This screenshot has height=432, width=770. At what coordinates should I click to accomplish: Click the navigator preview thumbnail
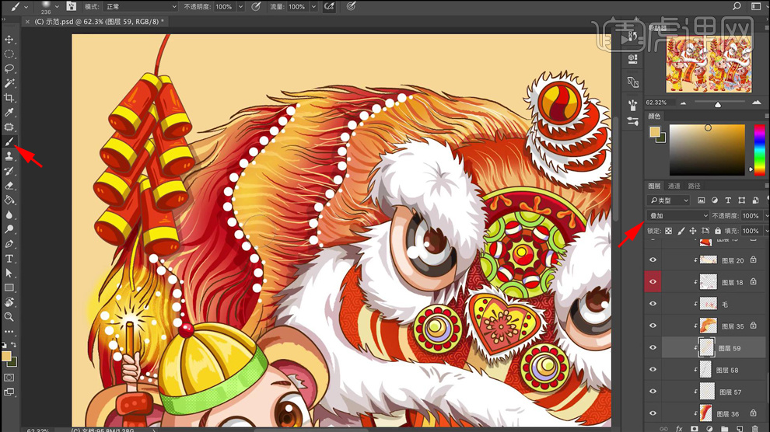coord(709,63)
